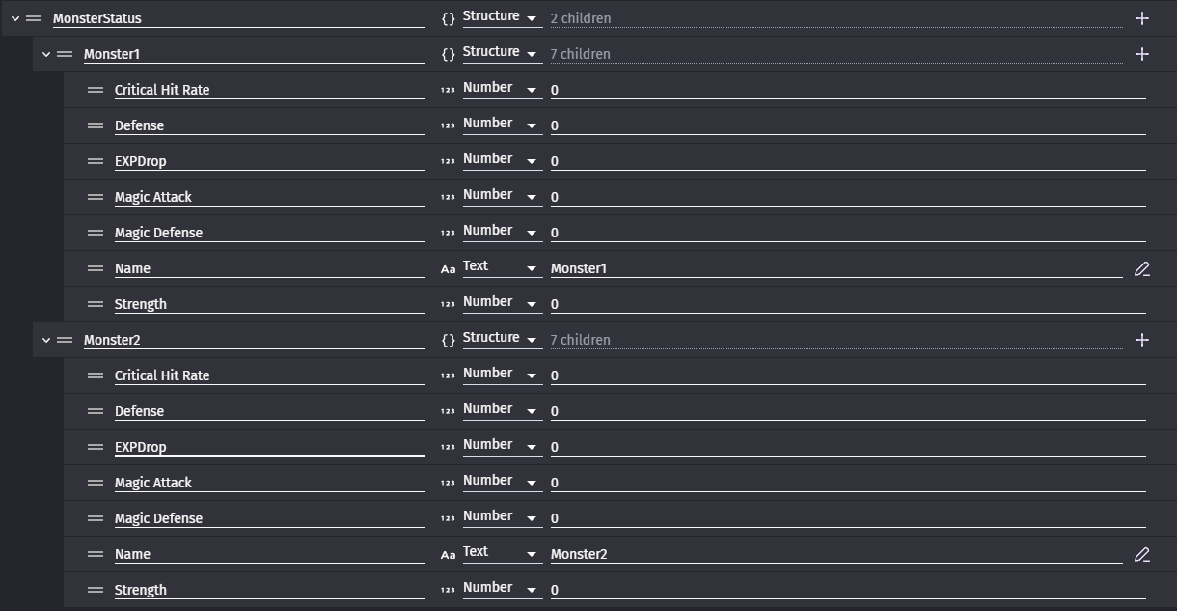This screenshot has height=611, width=1177.
Task: Click the drag handle beside Monster2's EXPDrop field
Action: point(95,446)
